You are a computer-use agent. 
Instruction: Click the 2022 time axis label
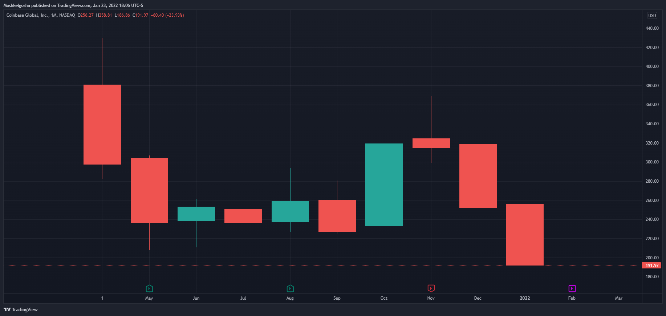point(525,298)
